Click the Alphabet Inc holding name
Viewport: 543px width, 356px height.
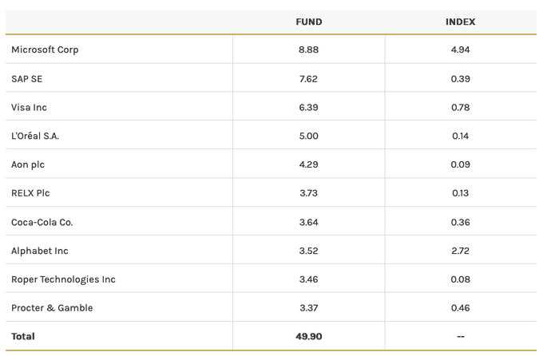(40, 251)
